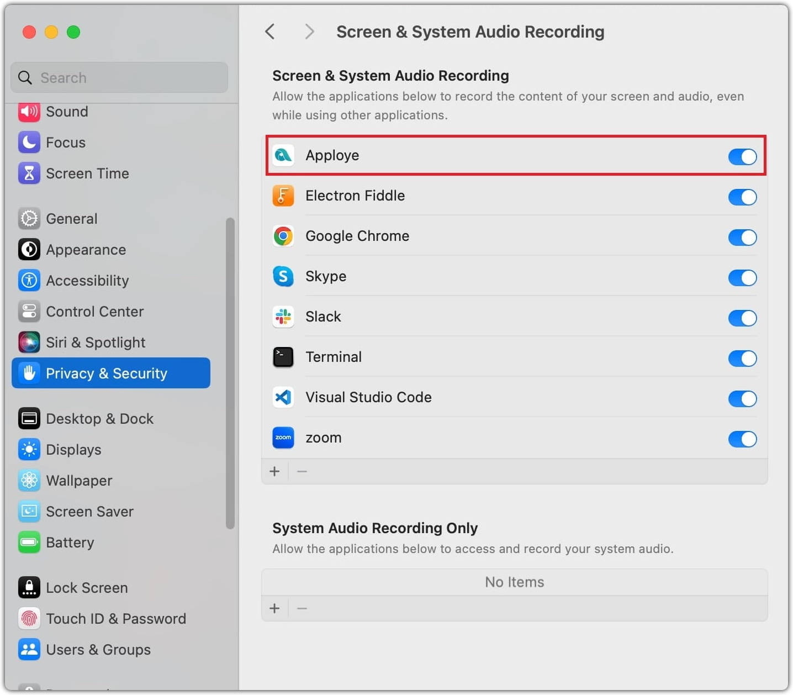Turn off Google Chrome recording switch
This screenshot has width=793, height=695.
coord(742,238)
